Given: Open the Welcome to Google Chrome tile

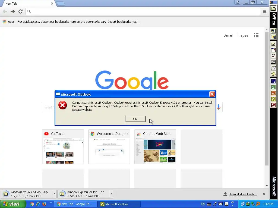Looking at the screenshot, I should [x=109, y=147].
